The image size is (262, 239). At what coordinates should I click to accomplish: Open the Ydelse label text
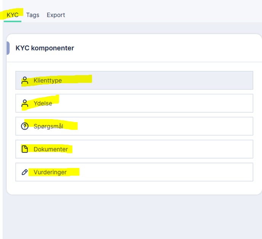click(x=43, y=103)
